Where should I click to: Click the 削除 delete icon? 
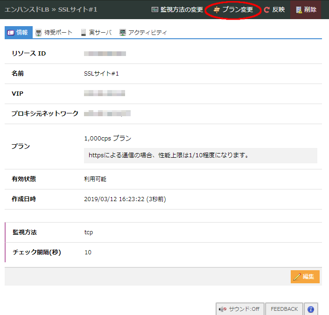point(299,10)
